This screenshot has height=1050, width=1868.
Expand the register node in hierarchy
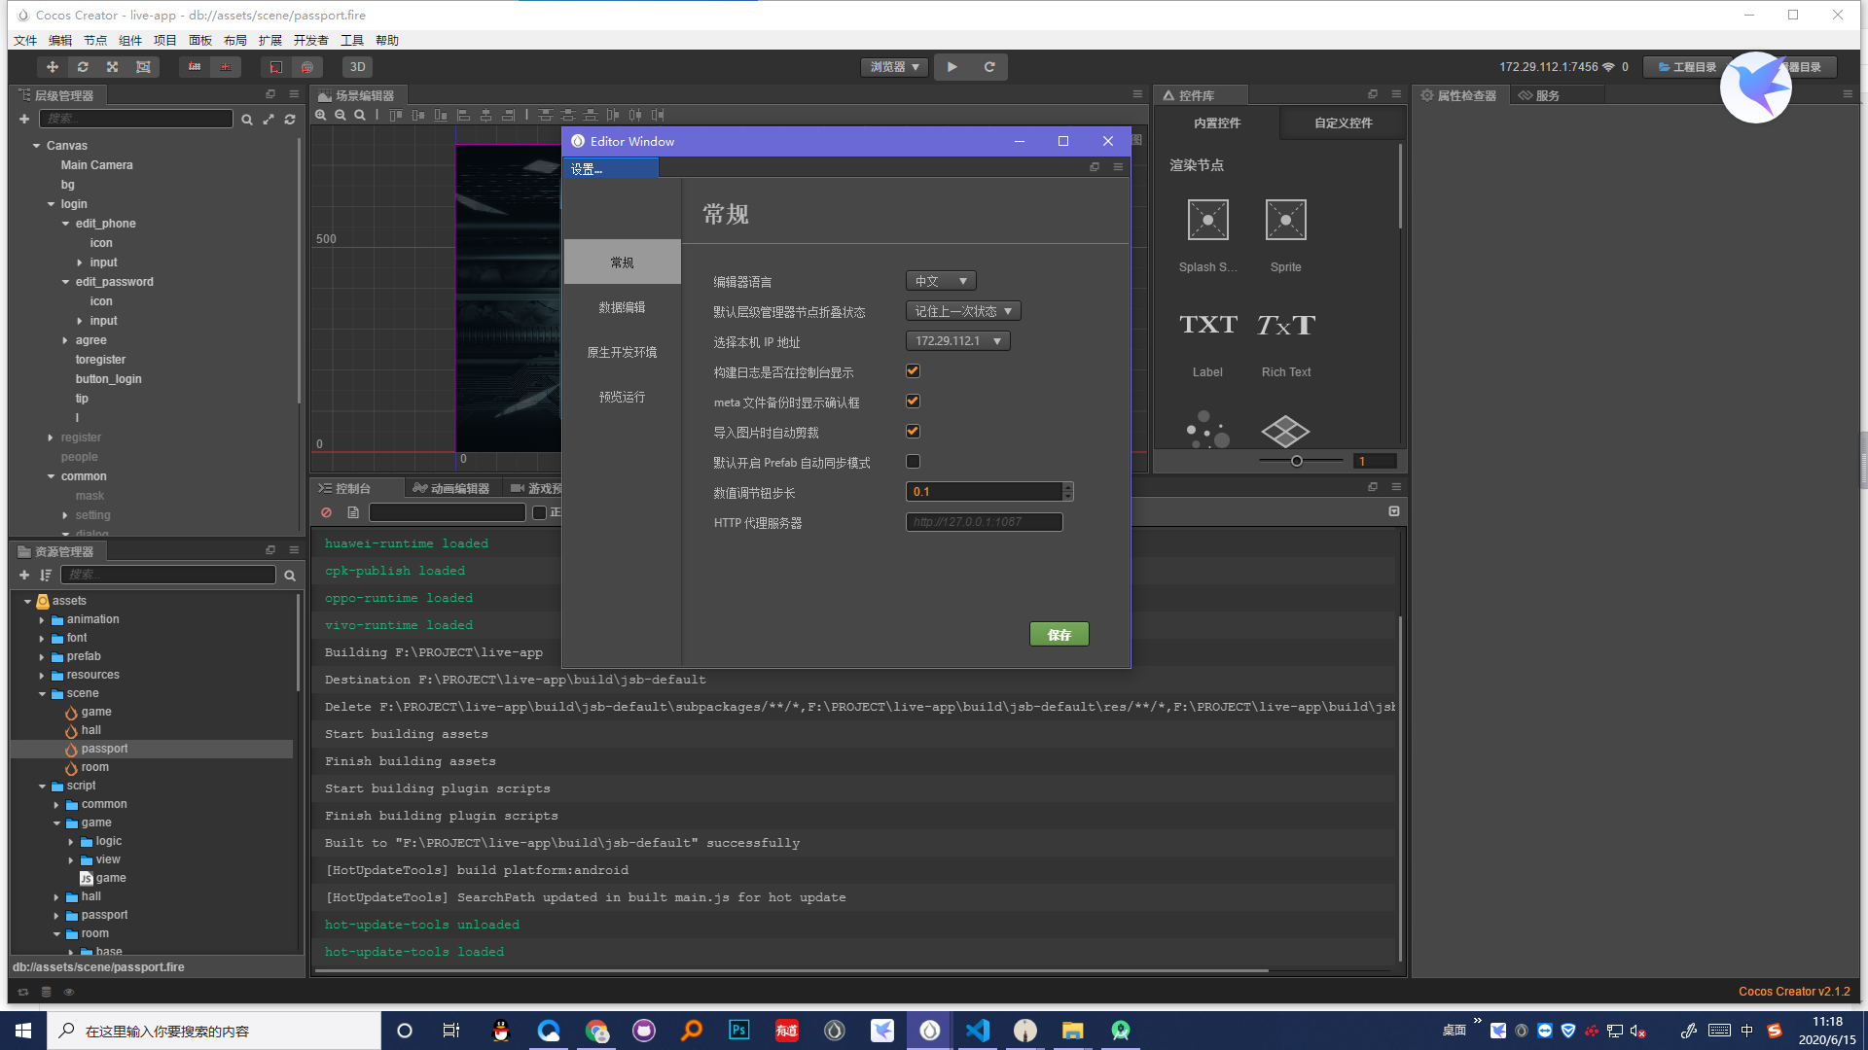click(51, 437)
